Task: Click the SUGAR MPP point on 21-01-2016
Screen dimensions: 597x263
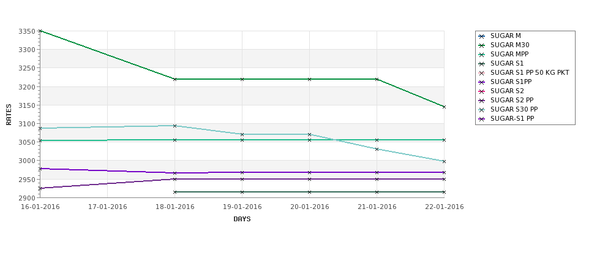Action: coord(377,140)
